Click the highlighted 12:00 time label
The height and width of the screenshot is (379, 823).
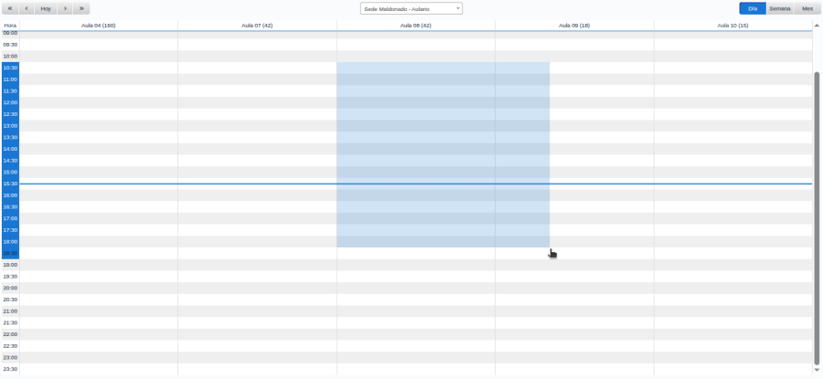click(10, 102)
